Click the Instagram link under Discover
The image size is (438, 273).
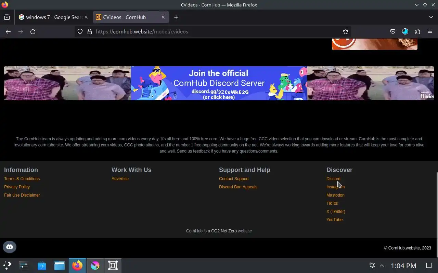(335, 187)
